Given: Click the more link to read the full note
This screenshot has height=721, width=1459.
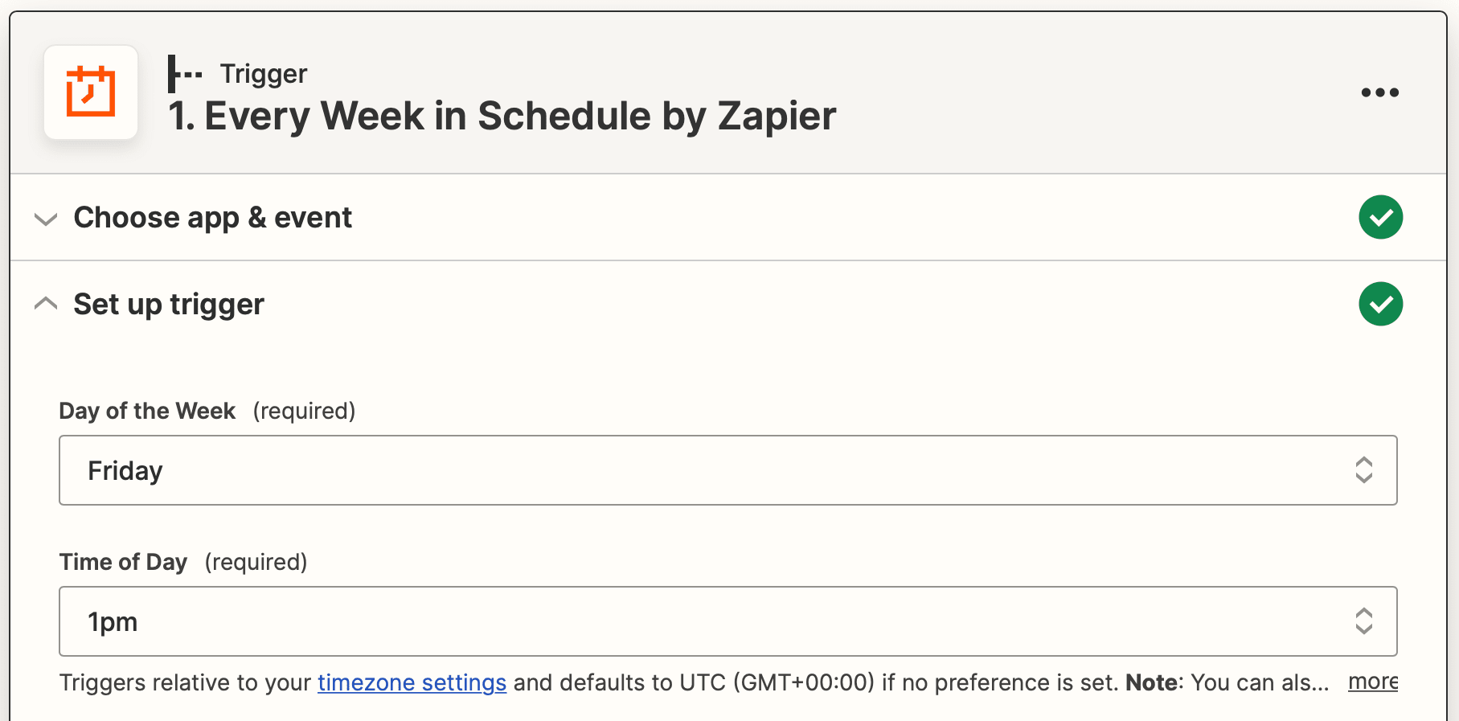Looking at the screenshot, I should [1372, 682].
